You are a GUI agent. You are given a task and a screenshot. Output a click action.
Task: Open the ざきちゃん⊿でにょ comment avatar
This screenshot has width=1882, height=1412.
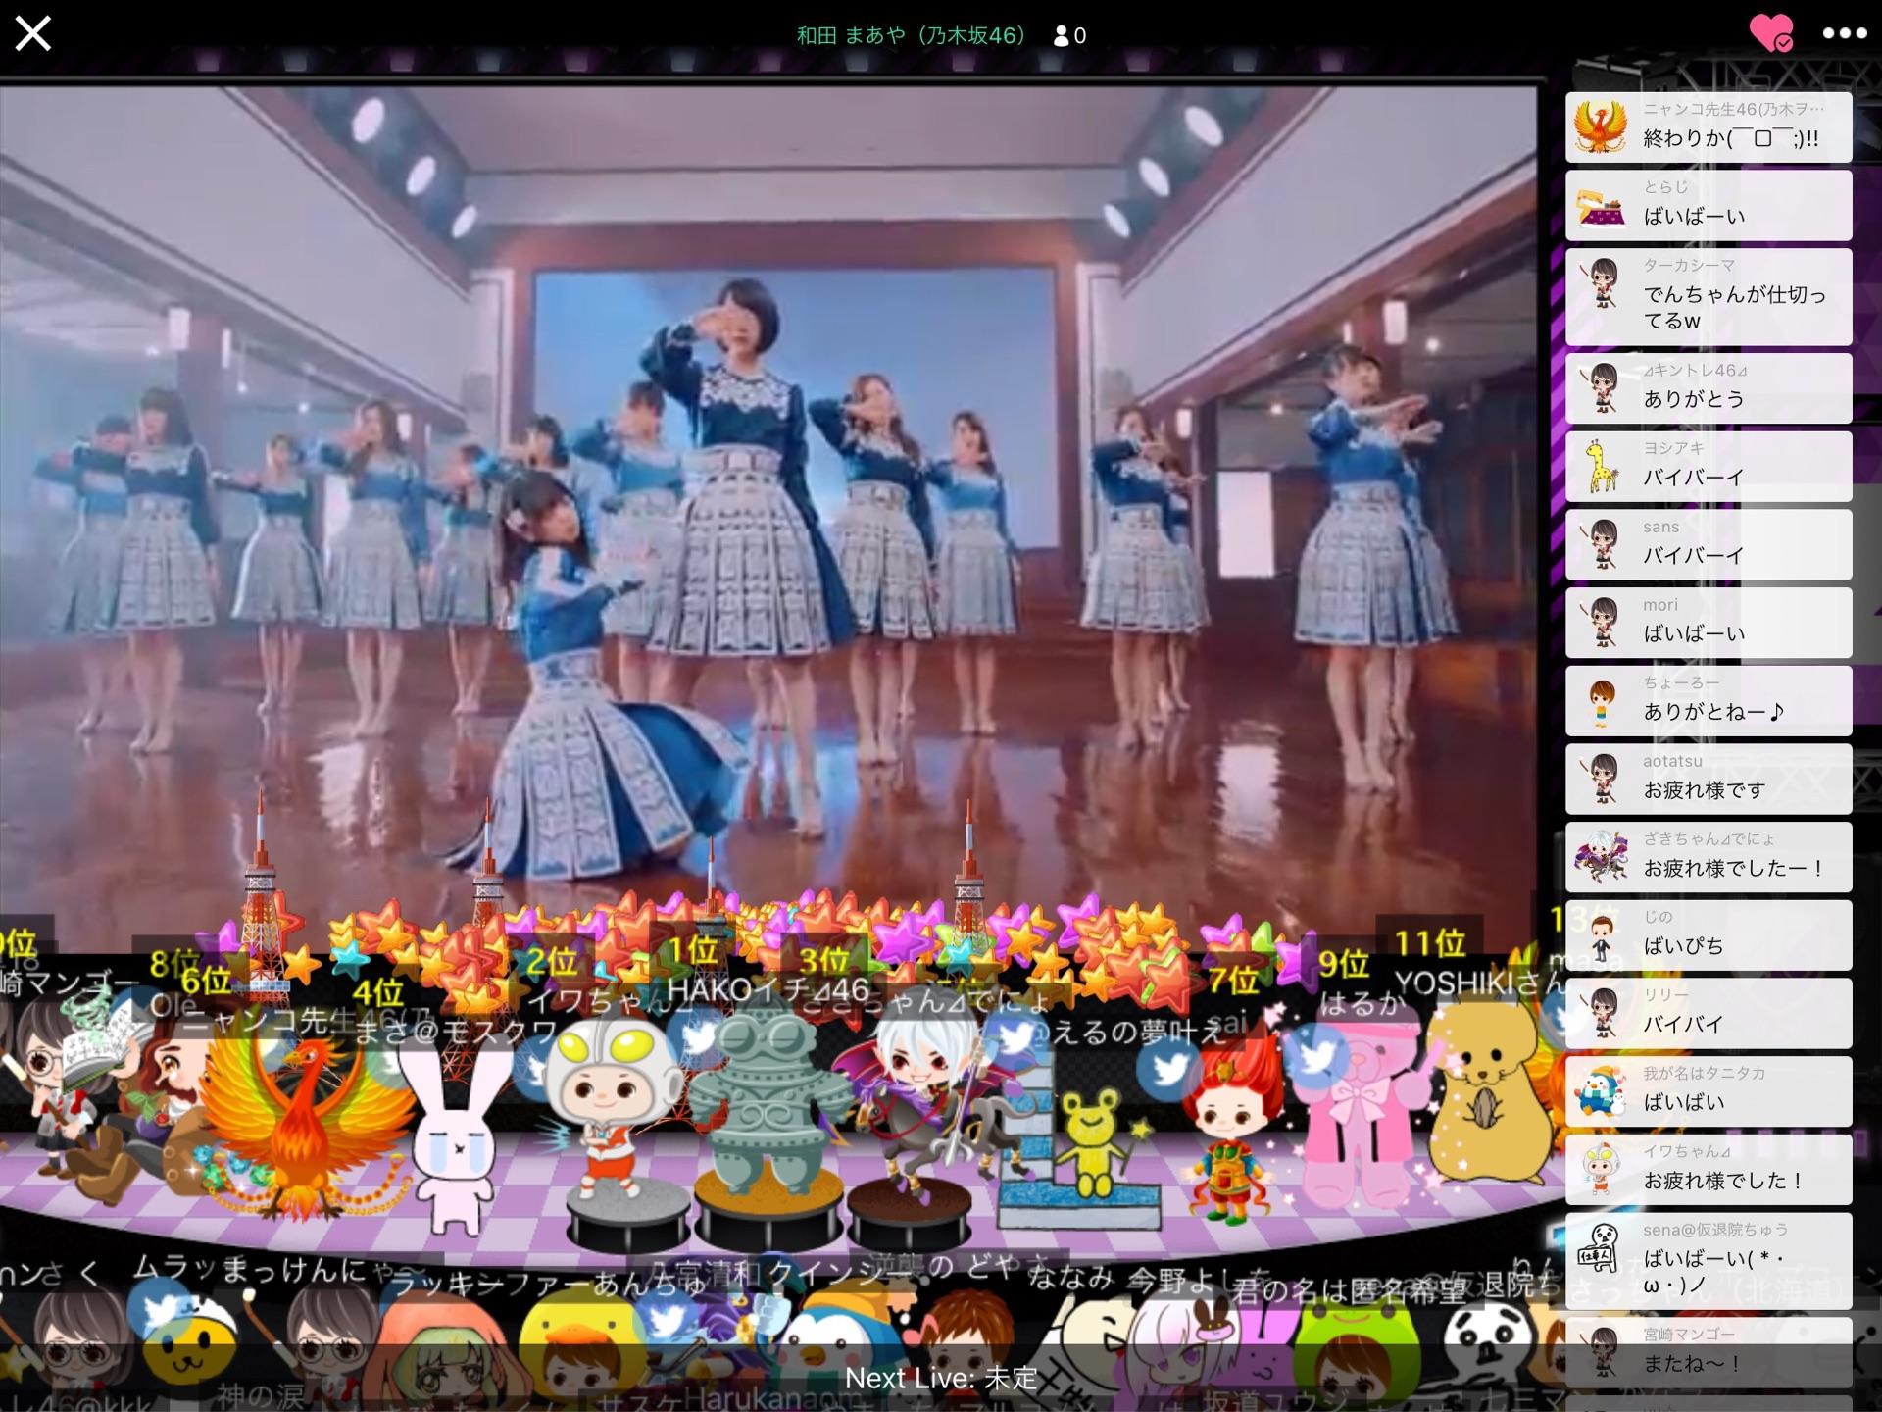1601,858
